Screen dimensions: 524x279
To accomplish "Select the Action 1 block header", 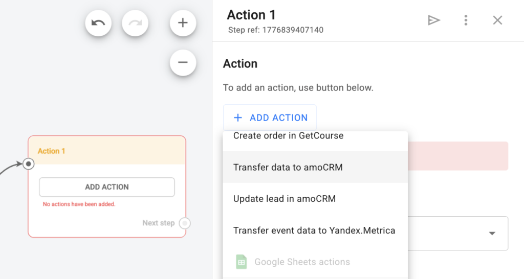I will click(106, 151).
